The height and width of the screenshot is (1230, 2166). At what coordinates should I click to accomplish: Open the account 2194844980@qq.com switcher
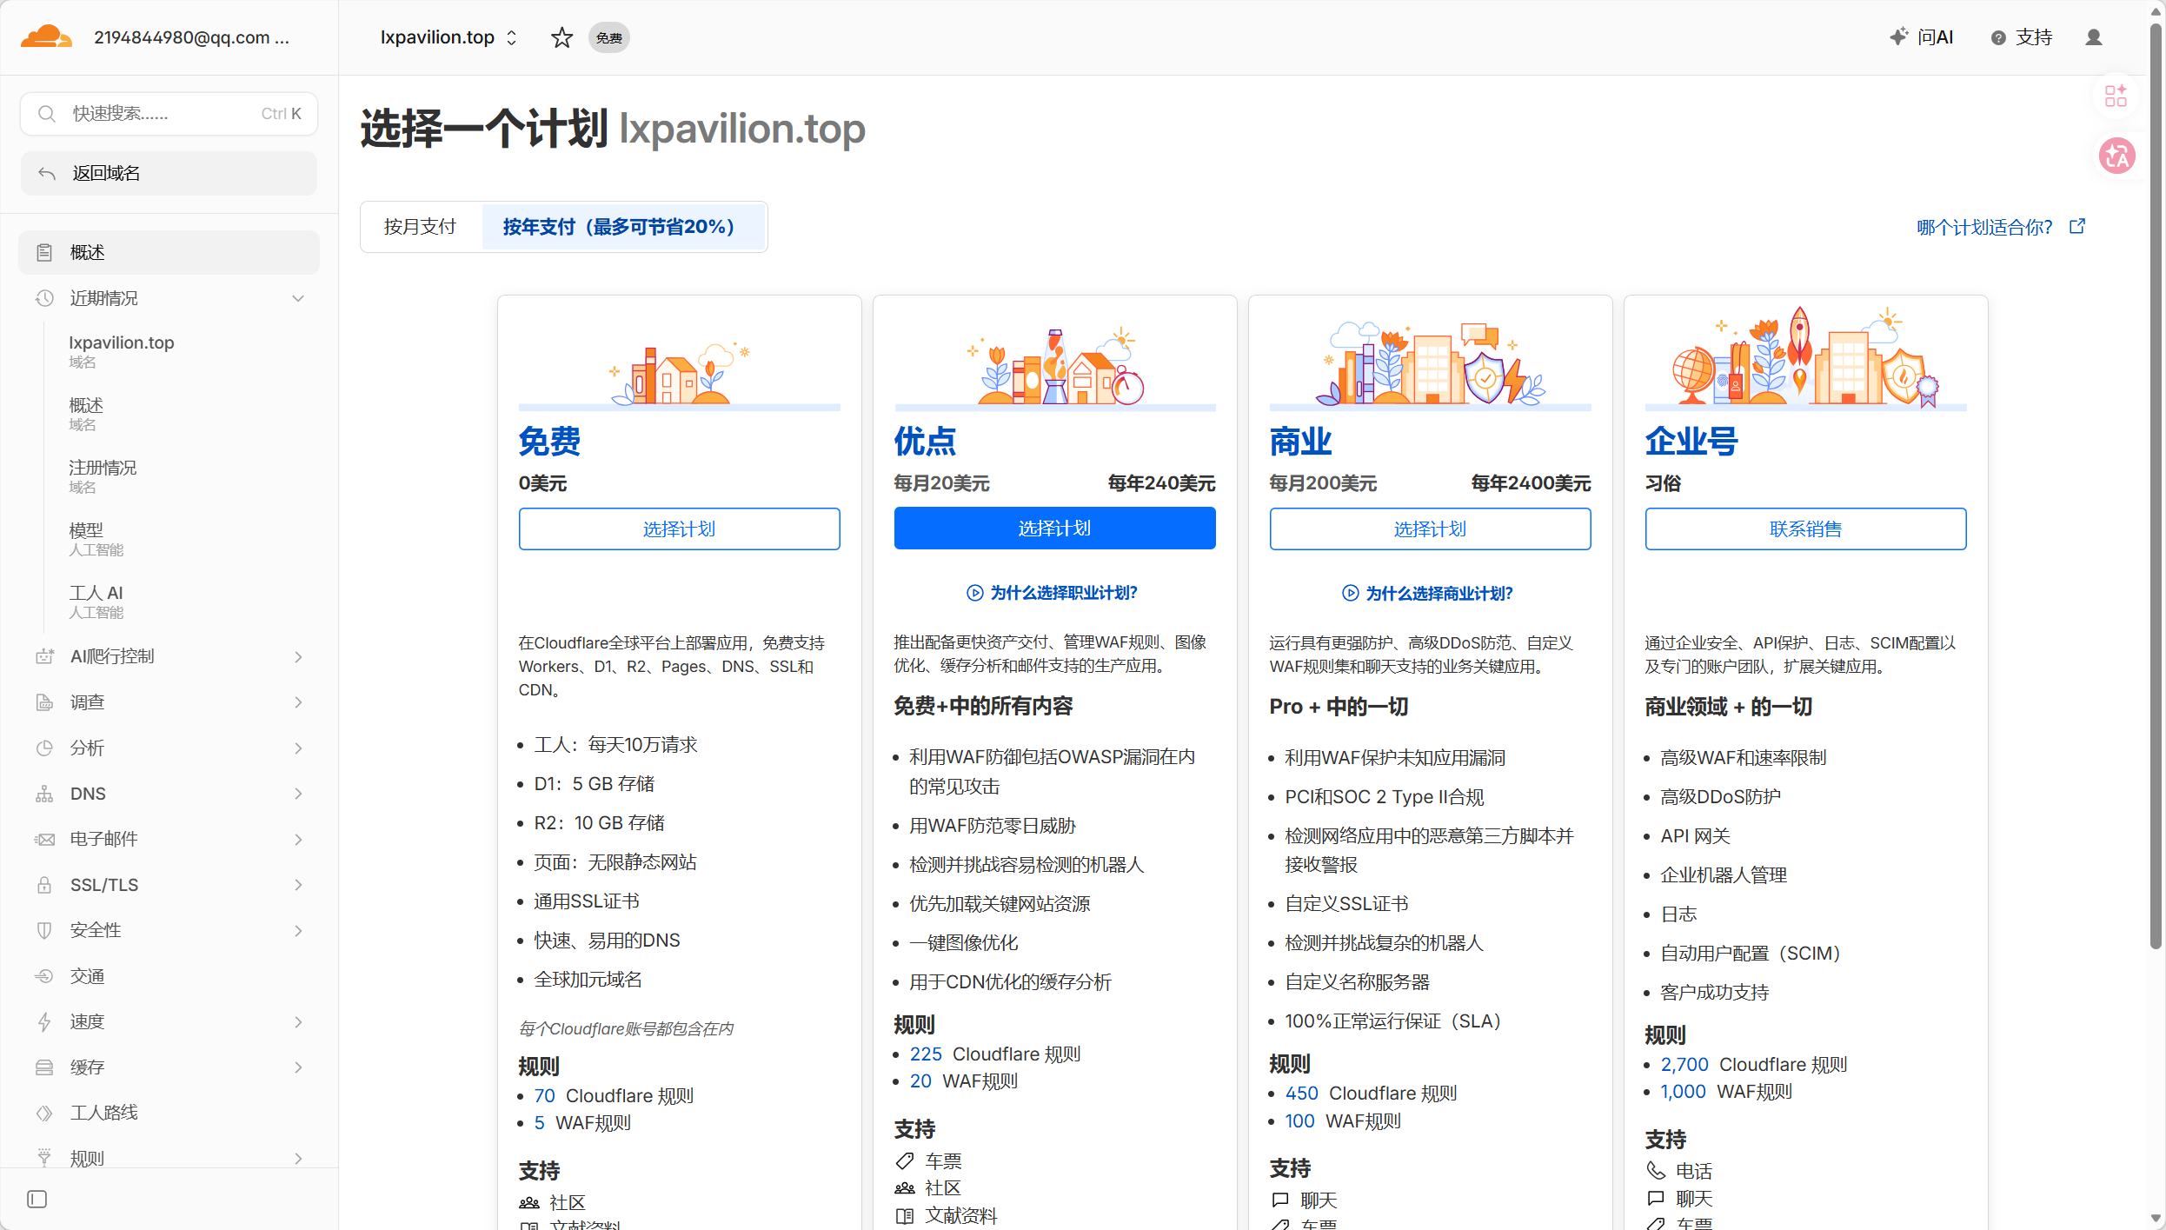click(191, 37)
